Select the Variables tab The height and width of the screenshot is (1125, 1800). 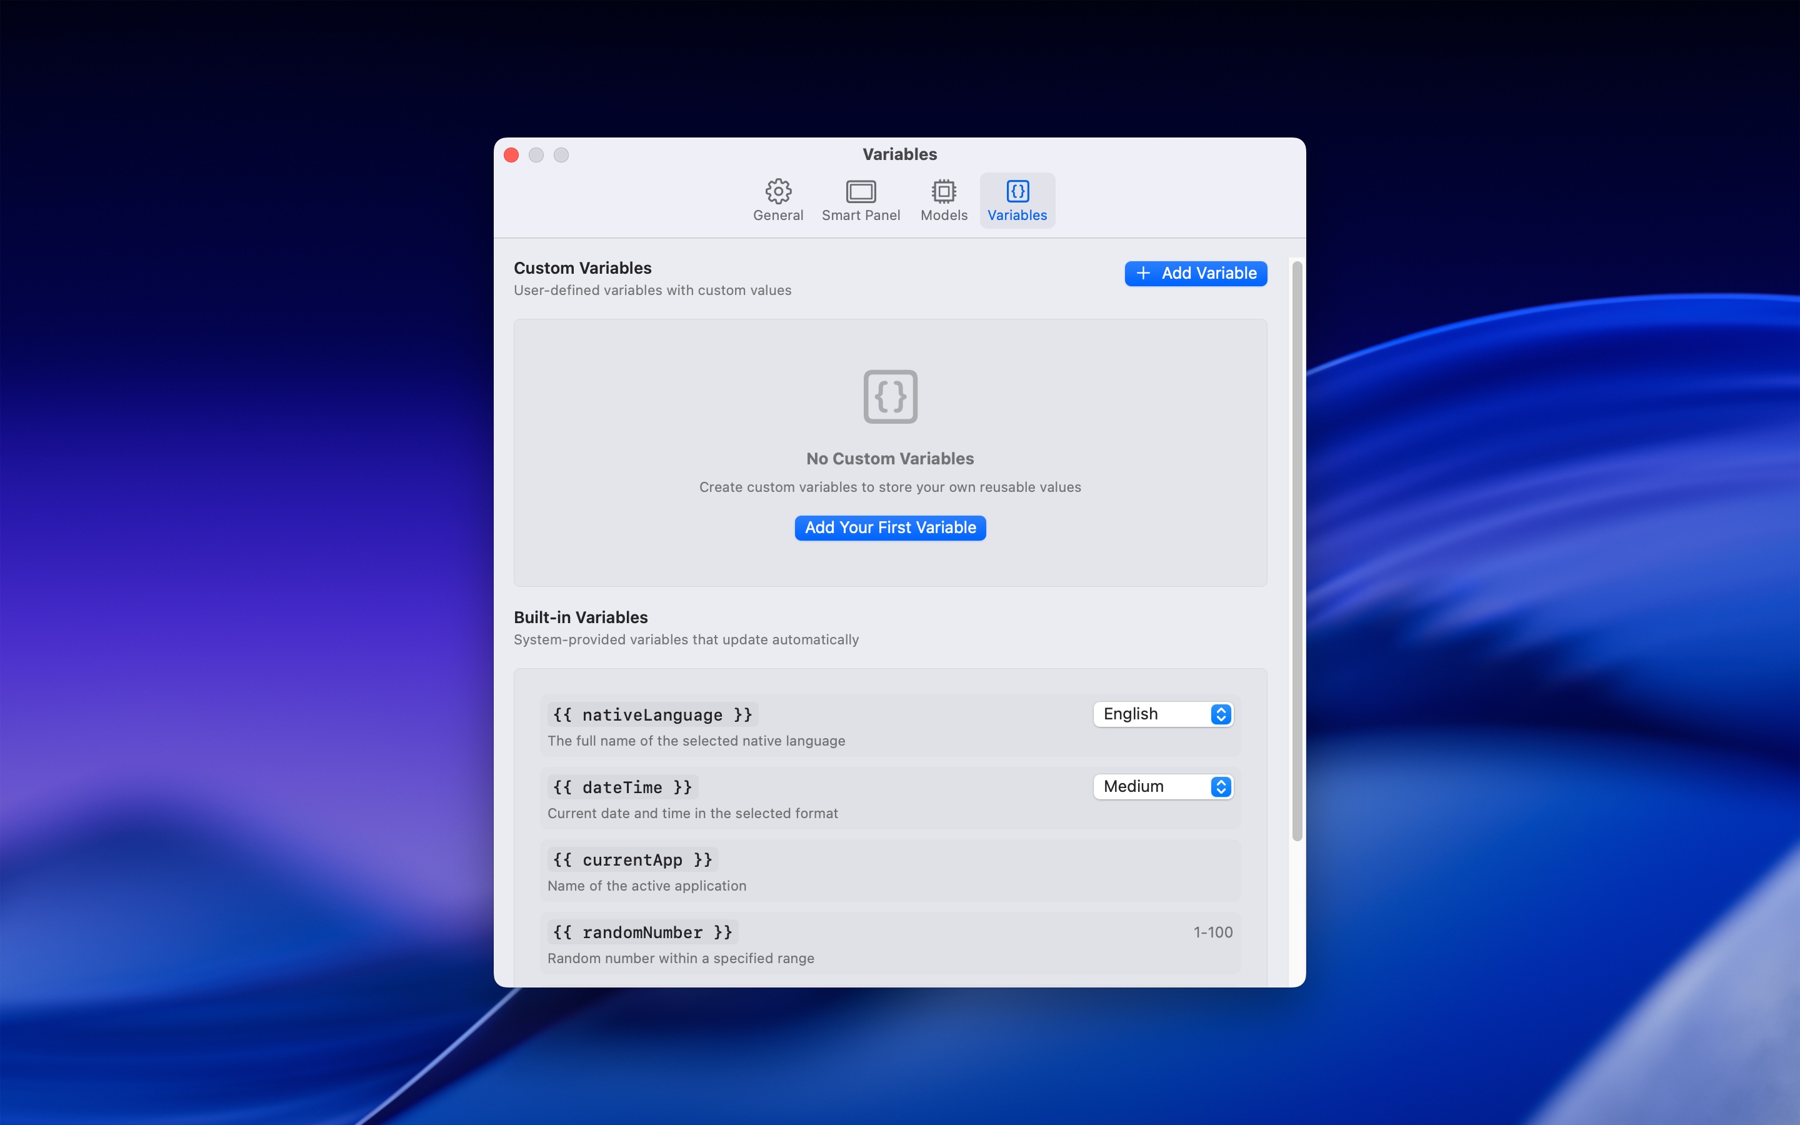pyautogui.click(x=1017, y=201)
